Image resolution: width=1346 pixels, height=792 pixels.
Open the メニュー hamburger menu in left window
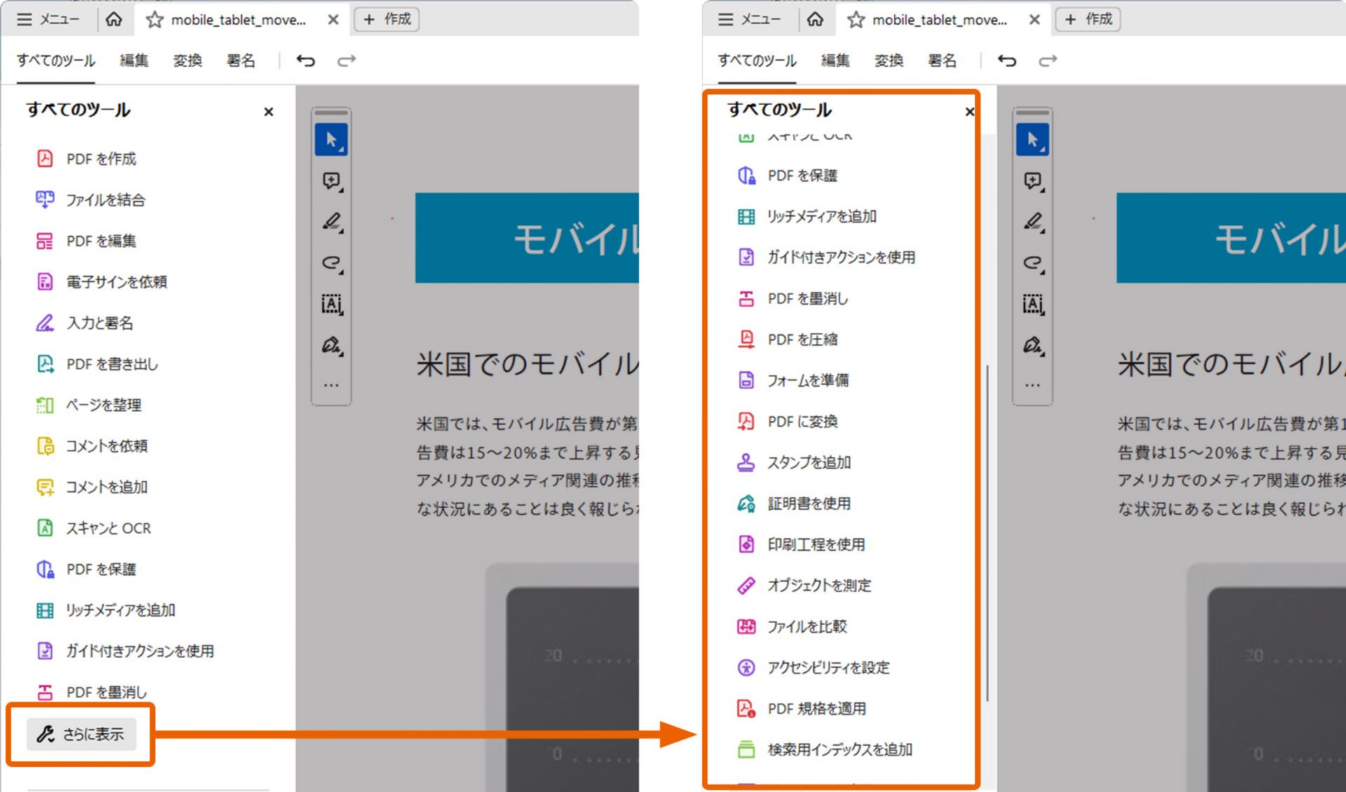pos(48,20)
